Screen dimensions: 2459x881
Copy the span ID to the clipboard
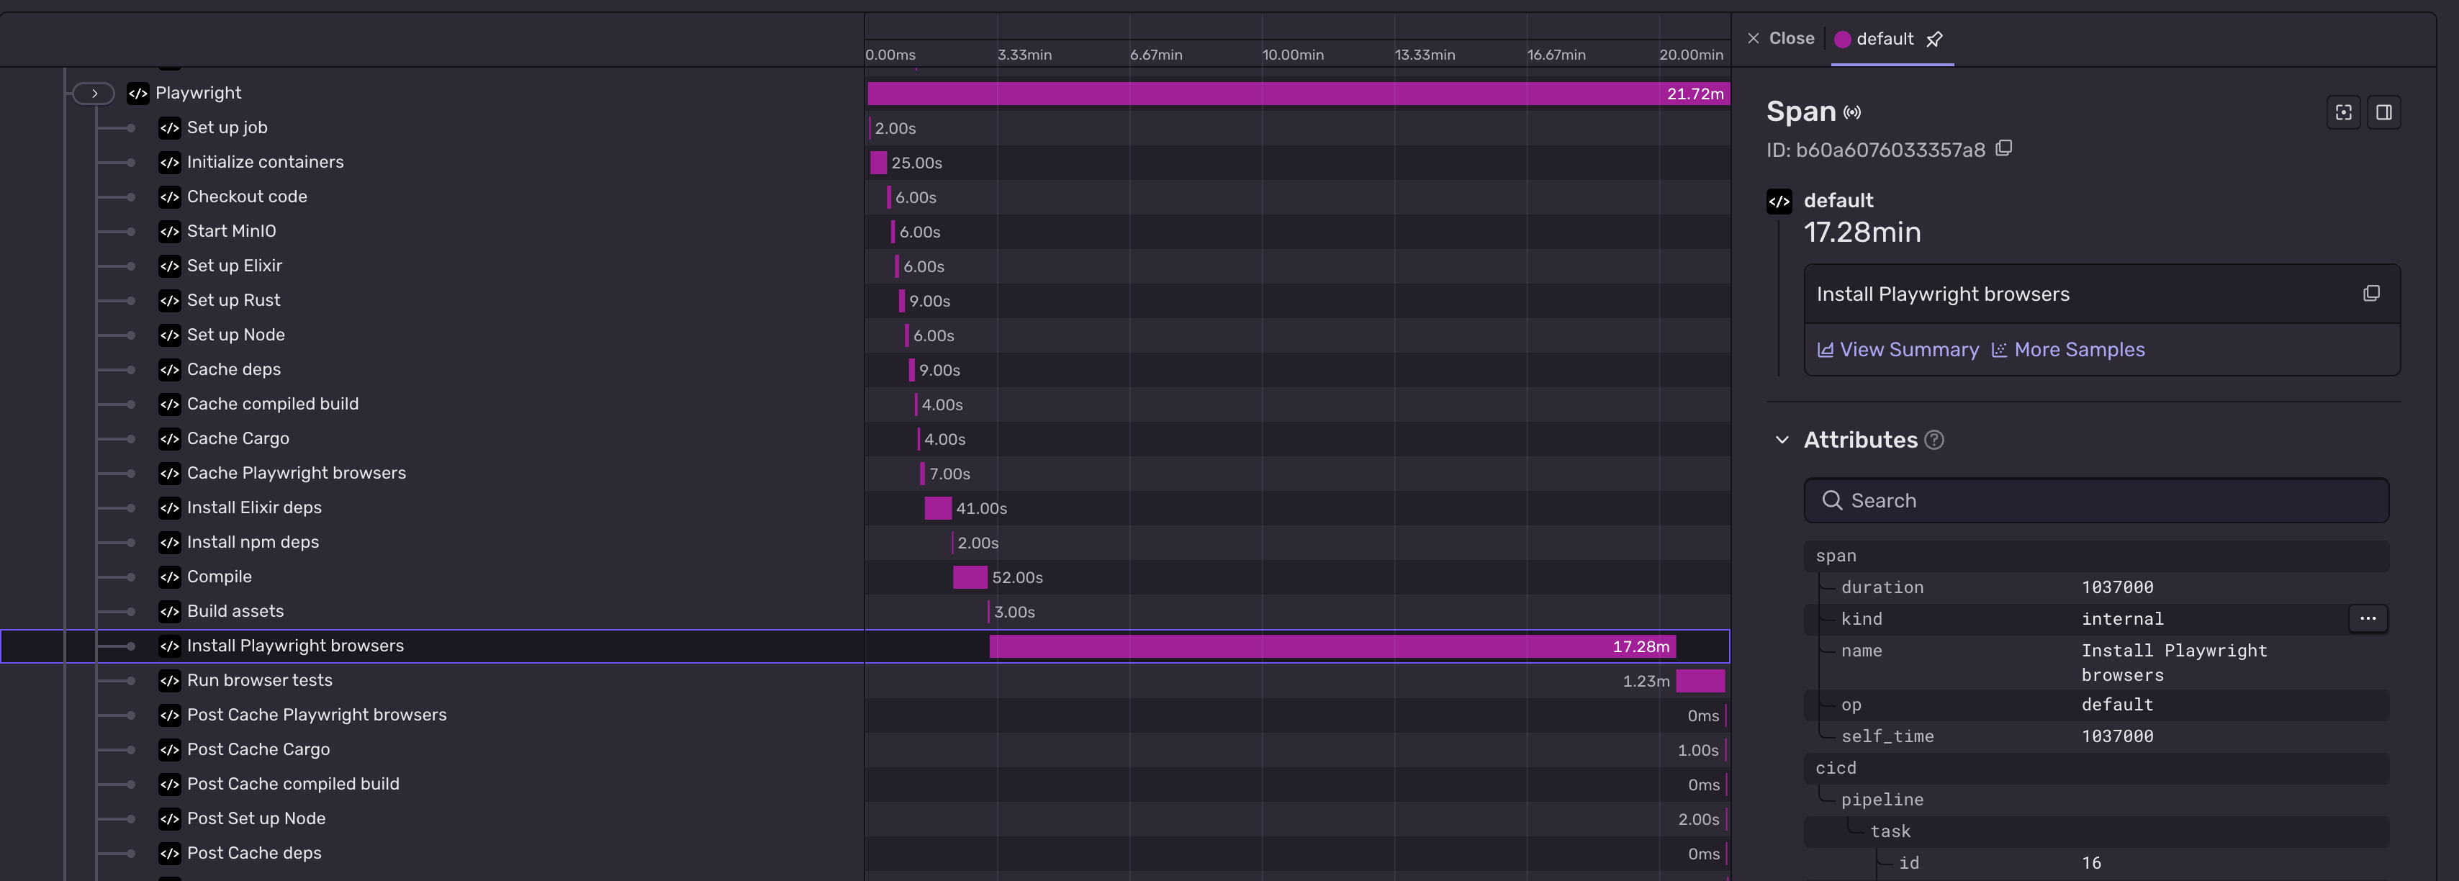(2003, 148)
